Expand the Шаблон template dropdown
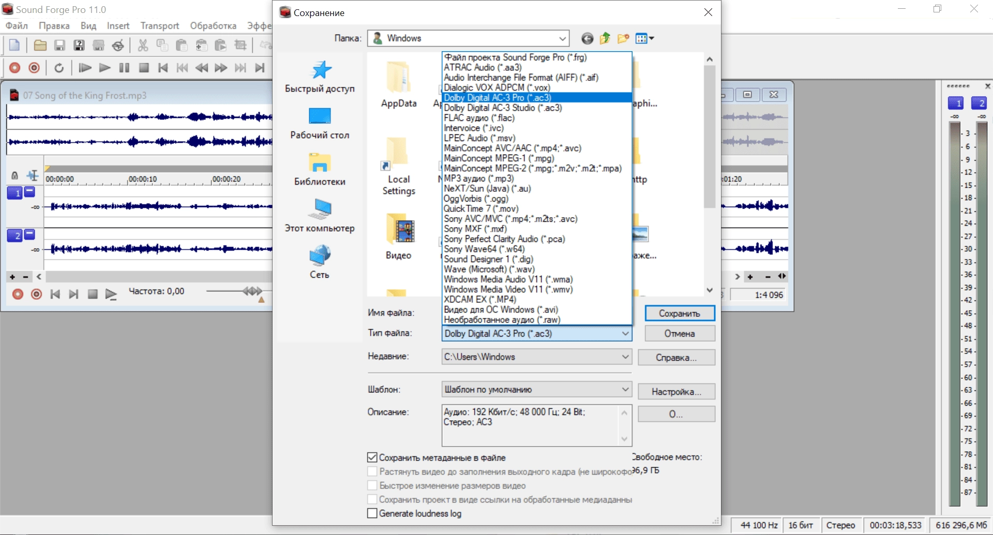The image size is (993, 535). [625, 389]
